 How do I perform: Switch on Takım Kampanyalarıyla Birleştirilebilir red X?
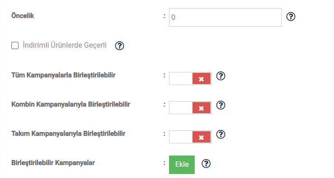(201, 137)
